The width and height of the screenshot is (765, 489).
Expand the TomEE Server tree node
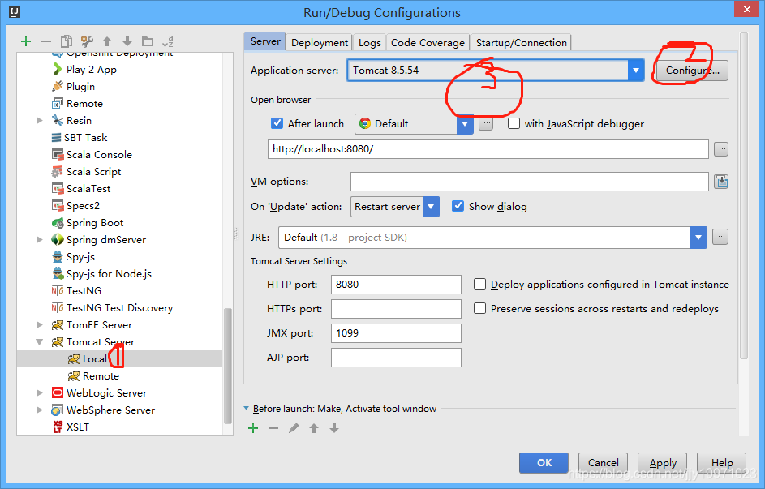[x=40, y=324]
